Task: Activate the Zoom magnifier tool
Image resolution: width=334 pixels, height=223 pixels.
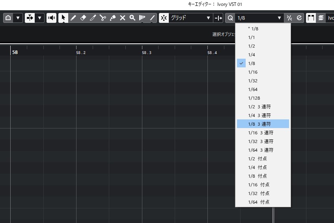Action: (132, 18)
